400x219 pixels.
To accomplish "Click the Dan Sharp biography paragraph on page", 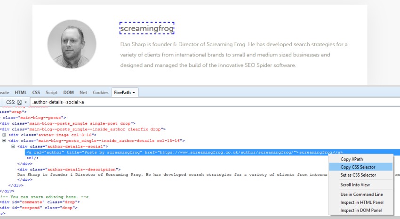I will [234, 55].
